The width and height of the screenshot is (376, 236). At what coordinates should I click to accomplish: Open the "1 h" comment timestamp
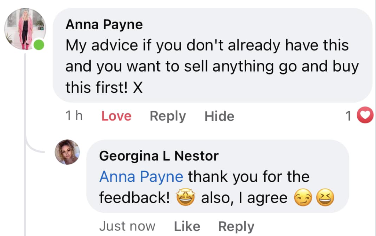pos(74,116)
